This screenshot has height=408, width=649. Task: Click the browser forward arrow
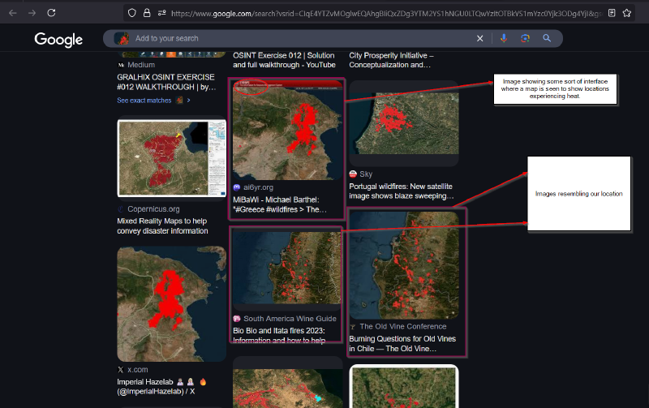point(32,13)
